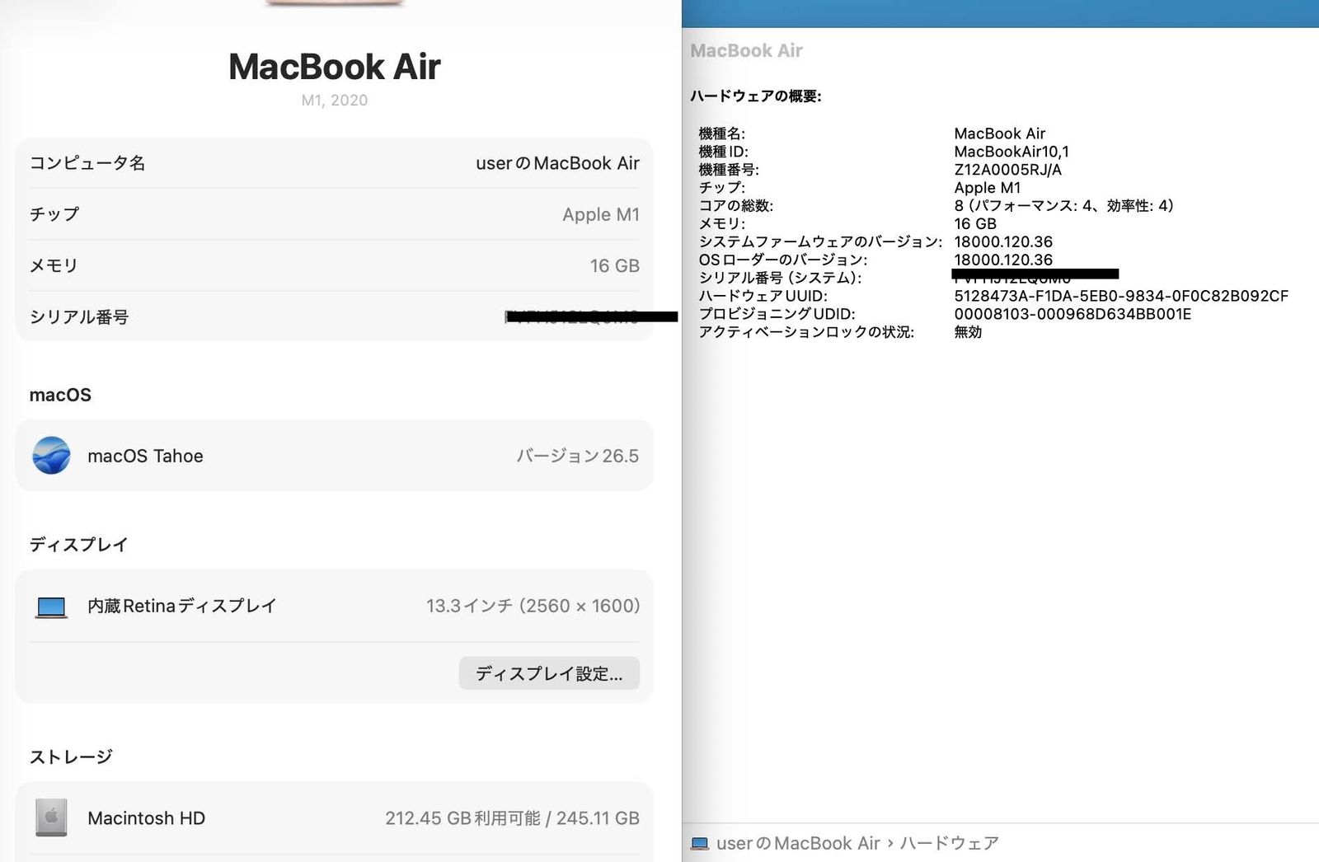This screenshot has height=862, width=1319.
Task: Click the macOS section heading
Action: click(x=60, y=395)
